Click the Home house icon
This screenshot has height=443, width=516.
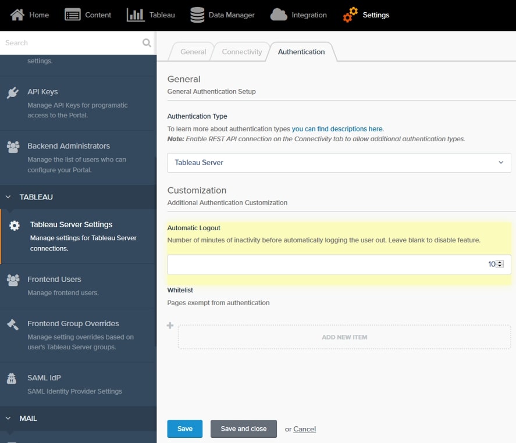(x=17, y=15)
